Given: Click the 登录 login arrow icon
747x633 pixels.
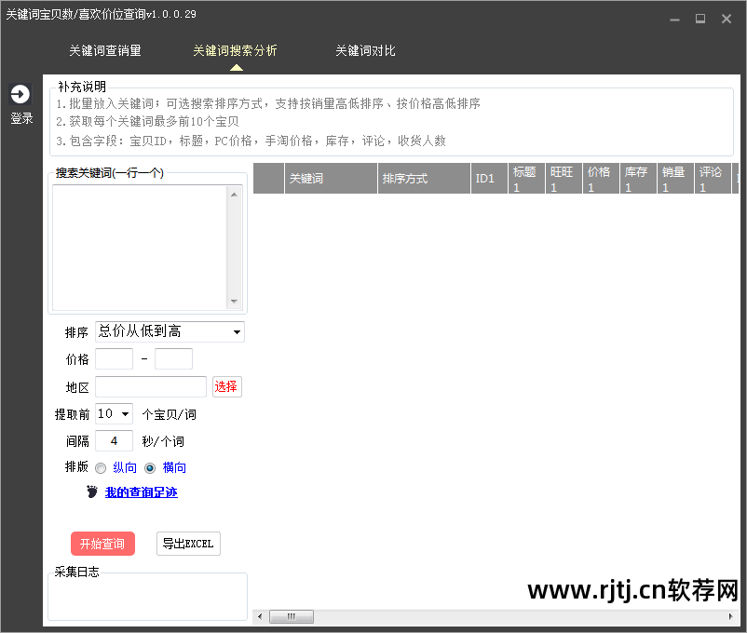Looking at the screenshot, I should tap(20, 93).
